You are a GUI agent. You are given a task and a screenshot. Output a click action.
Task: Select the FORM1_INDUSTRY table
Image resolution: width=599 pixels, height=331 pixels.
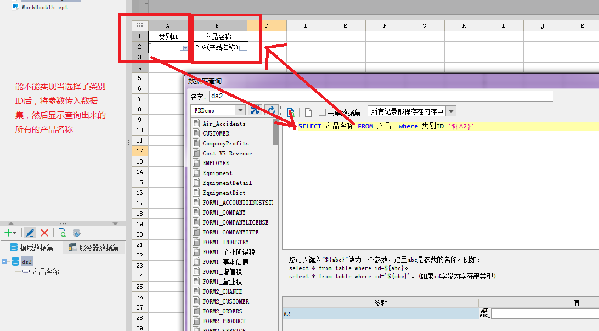click(x=225, y=242)
